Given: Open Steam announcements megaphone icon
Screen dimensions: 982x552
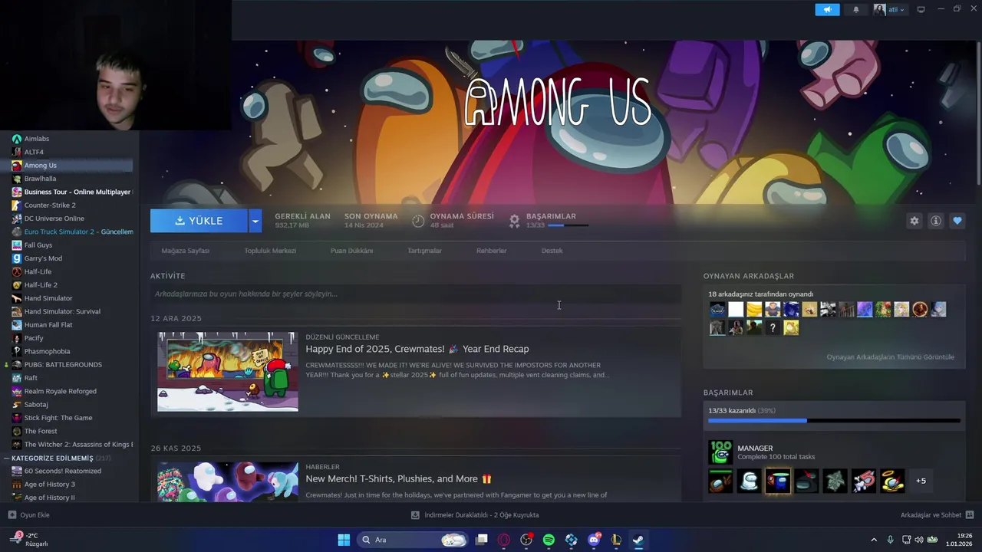Looking at the screenshot, I should [827, 9].
